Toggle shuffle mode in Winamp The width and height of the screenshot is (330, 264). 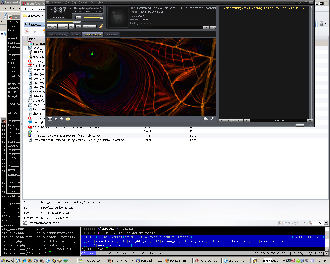click(87, 26)
